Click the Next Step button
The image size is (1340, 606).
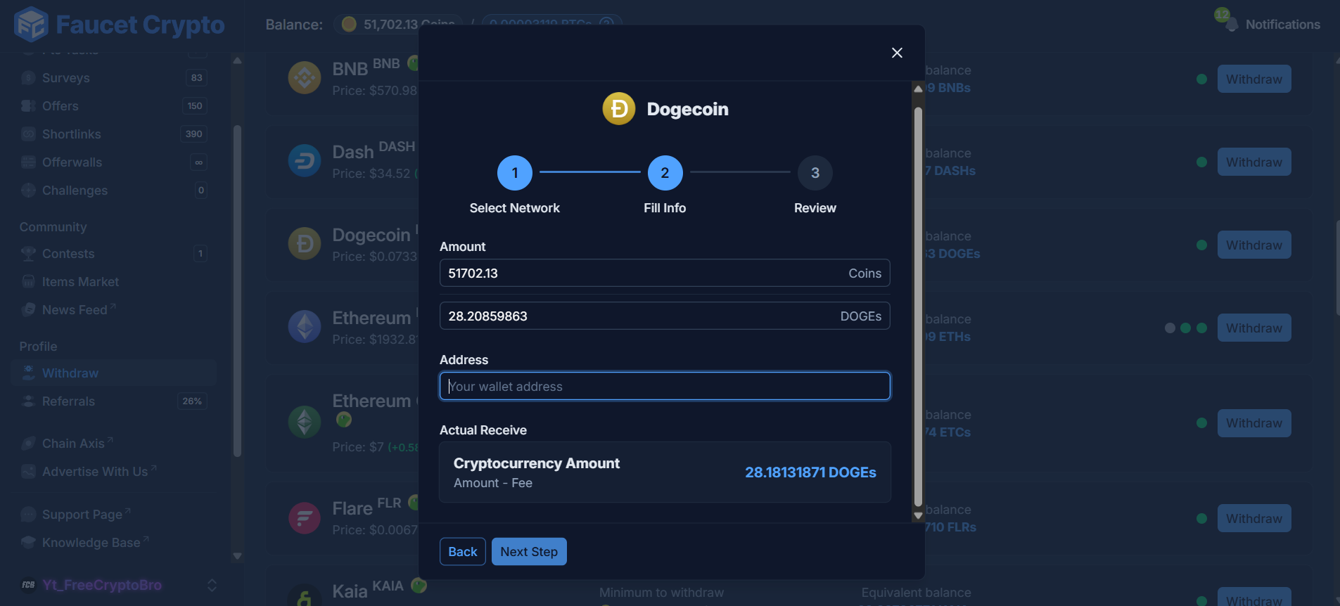pyautogui.click(x=529, y=552)
